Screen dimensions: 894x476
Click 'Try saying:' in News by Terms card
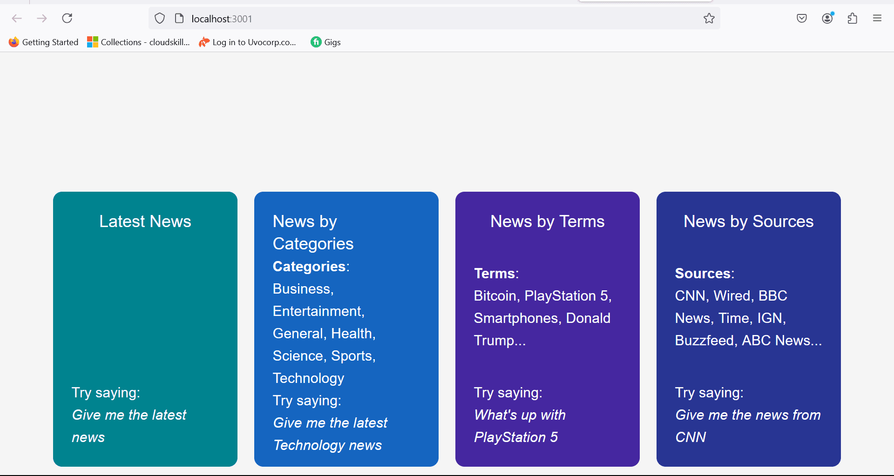pyautogui.click(x=508, y=393)
